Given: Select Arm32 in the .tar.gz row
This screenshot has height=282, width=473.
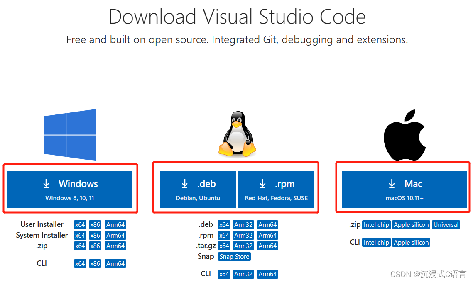Looking at the screenshot, I should click(x=243, y=246).
